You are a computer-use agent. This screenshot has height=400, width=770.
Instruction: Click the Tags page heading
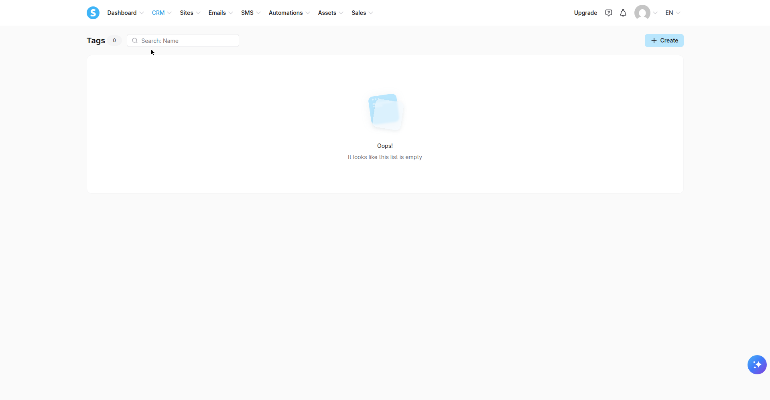[96, 40]
